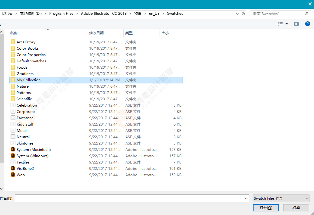Click the search magnifier icon
Viewport: 314px width, 215px height.
306,14
